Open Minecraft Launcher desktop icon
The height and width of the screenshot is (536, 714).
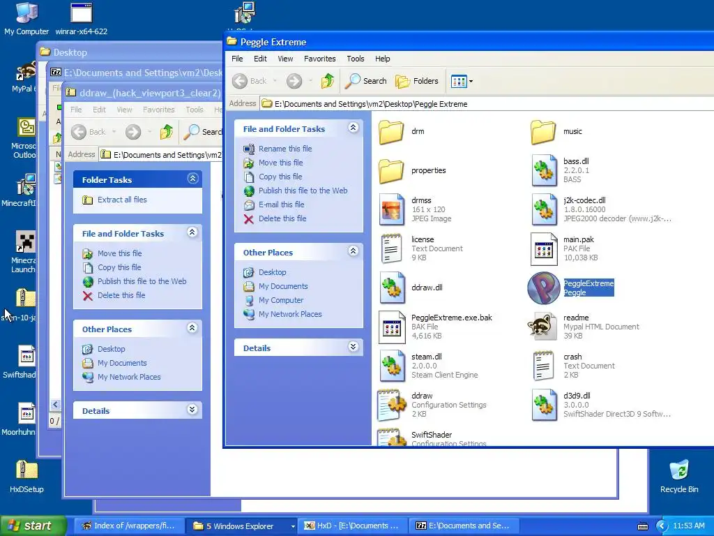tap(24, 252)
